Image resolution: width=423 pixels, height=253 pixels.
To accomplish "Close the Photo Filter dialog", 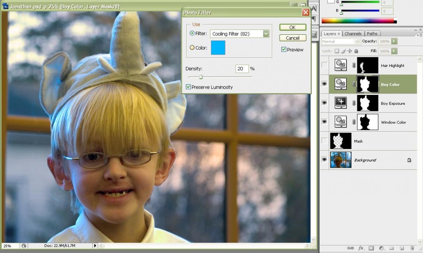I will tap(306, 12).
